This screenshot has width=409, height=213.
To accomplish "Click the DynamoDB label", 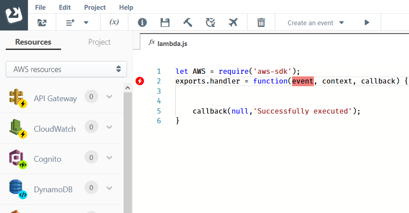I will tap(53, 189).
